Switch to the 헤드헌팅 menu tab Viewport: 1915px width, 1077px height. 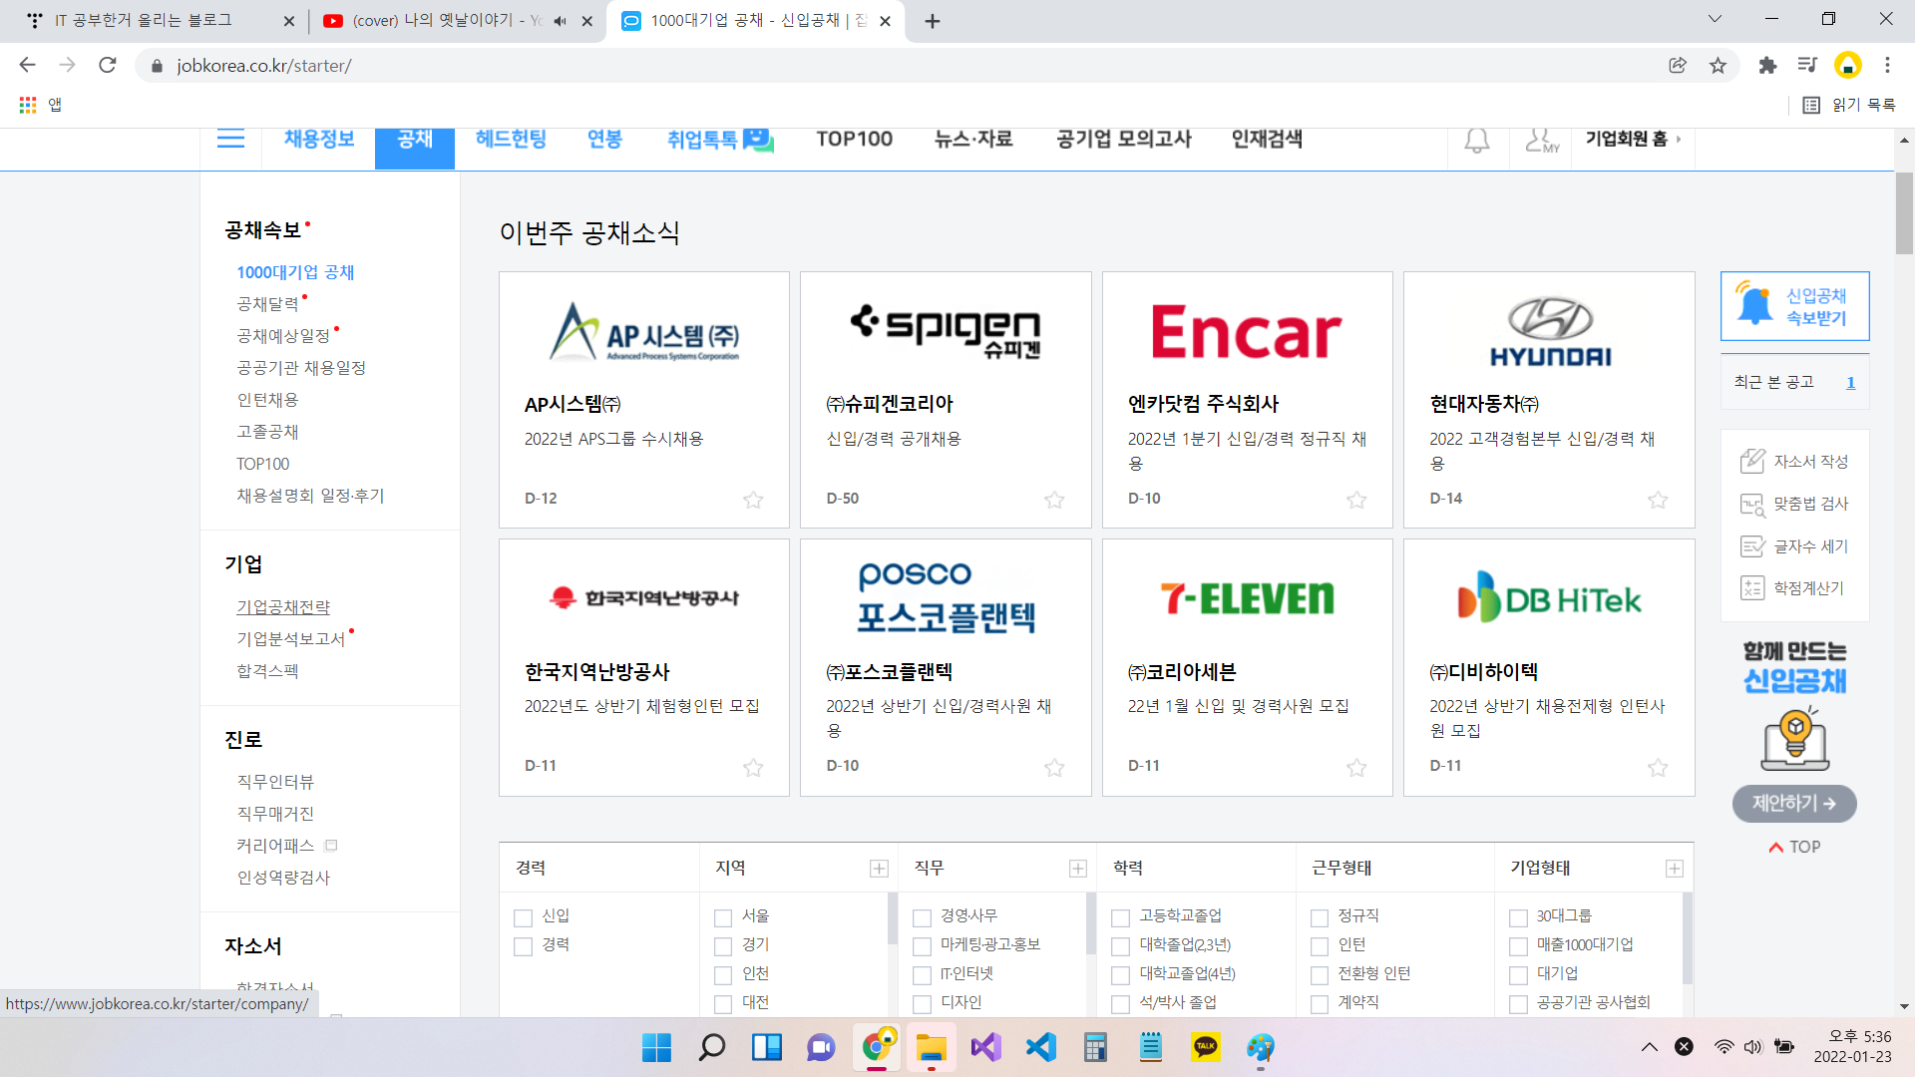pos(511,140)
